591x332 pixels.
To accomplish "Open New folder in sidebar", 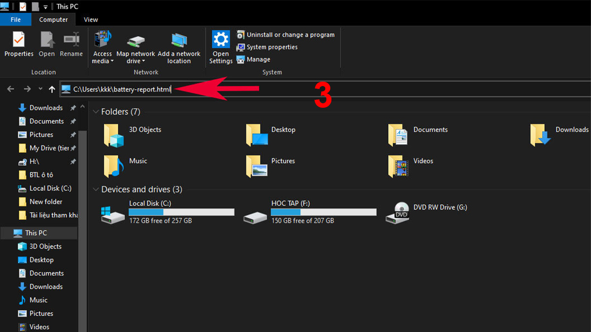I will point(39,202).
